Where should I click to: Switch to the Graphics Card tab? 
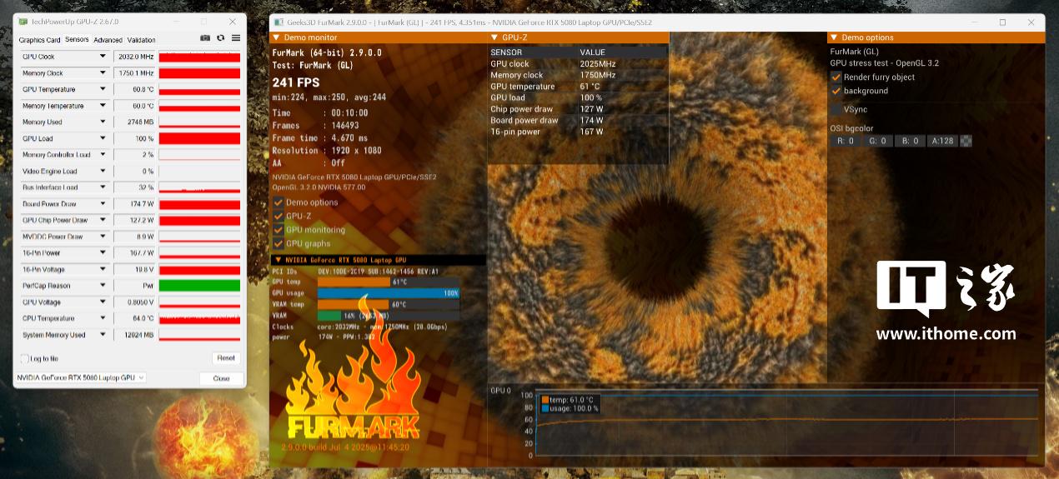tap(39, 40)
